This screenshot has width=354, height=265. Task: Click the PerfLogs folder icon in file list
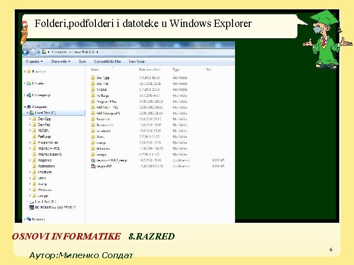coord(93,95)
